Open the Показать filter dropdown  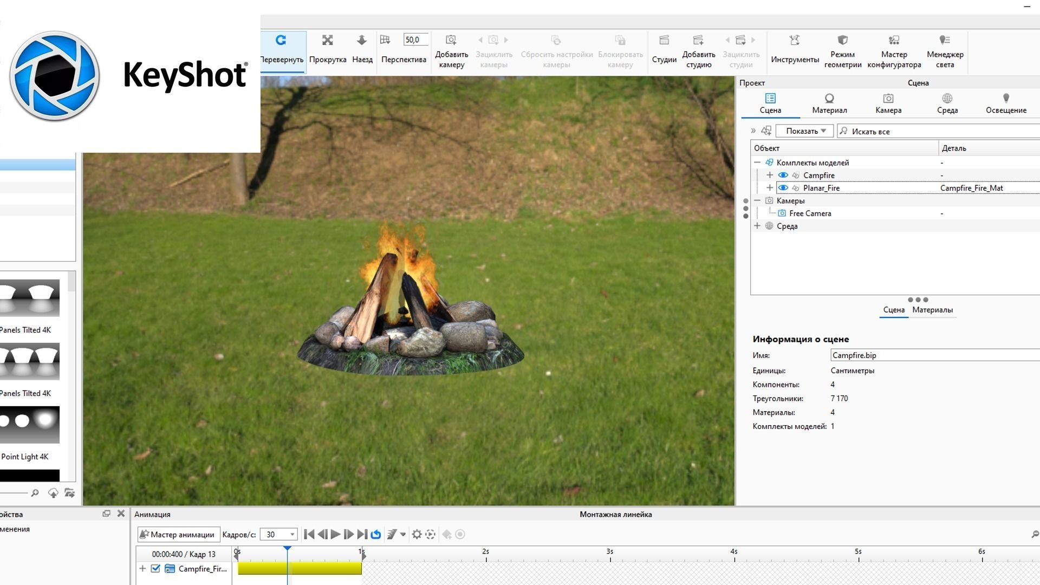point(804,131)
